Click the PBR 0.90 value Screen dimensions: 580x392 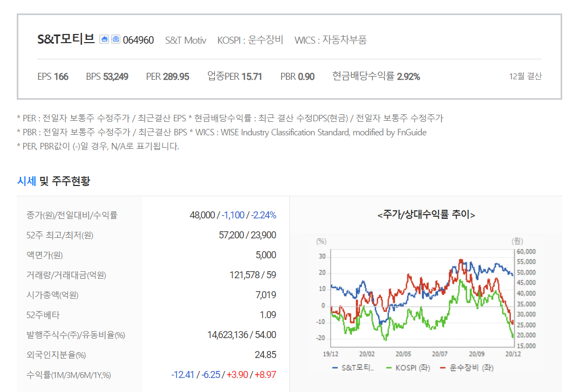(x=297, y=77)
